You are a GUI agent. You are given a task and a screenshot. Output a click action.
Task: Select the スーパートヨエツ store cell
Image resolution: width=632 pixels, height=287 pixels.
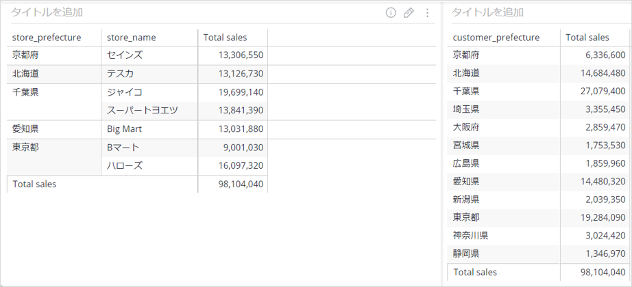click(x=149, y=111)
